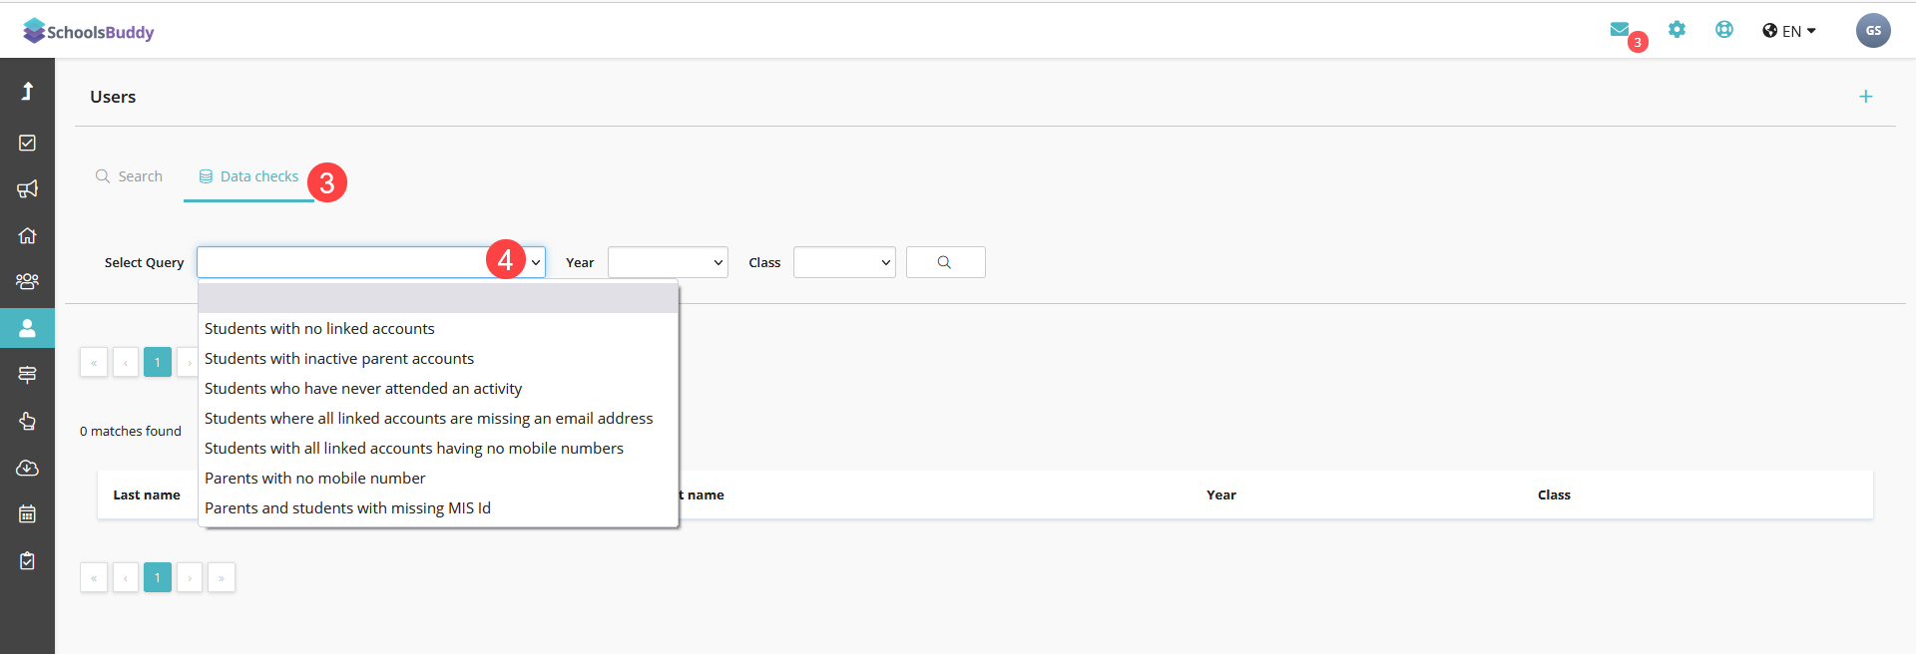
Task: Click first-page button in bottom pagination
Action: pyautogui.click(x=94, y=577)
